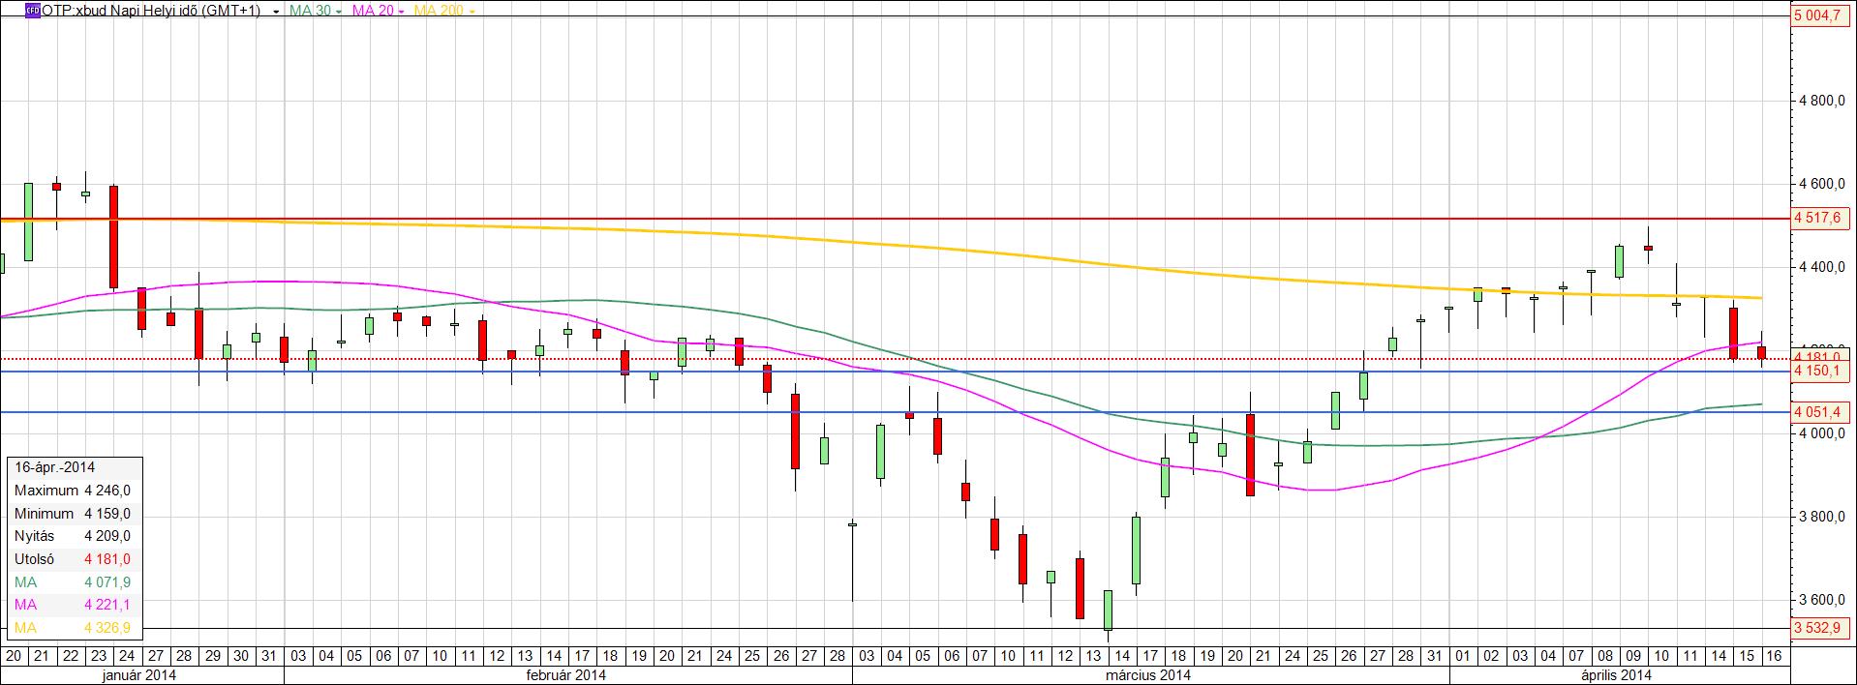Click the last candle dated 16 April
Screen dimensions: 1857x685
point(1762,352)
